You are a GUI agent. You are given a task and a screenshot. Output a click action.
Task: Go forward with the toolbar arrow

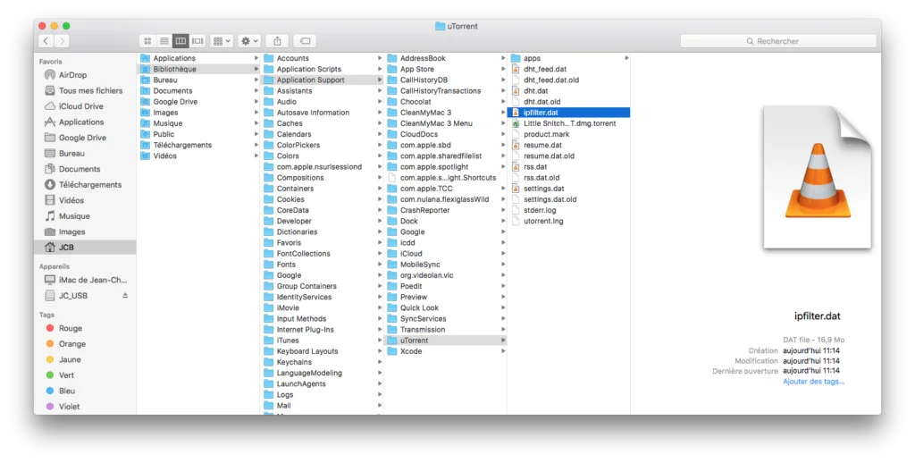(x=62, y=41)
